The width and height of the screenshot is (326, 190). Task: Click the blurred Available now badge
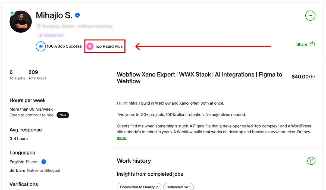[x=51, y=35]
